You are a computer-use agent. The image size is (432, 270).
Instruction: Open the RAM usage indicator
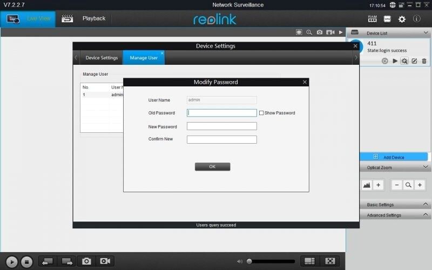(x=373, y=18)
